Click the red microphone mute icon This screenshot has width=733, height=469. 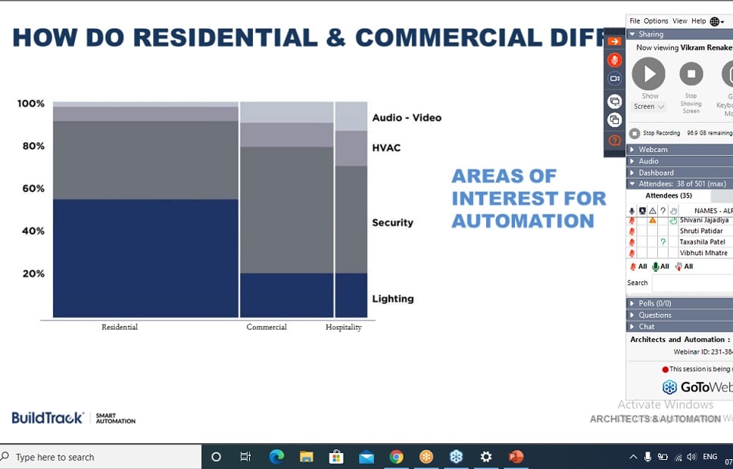tap(614, 60)
